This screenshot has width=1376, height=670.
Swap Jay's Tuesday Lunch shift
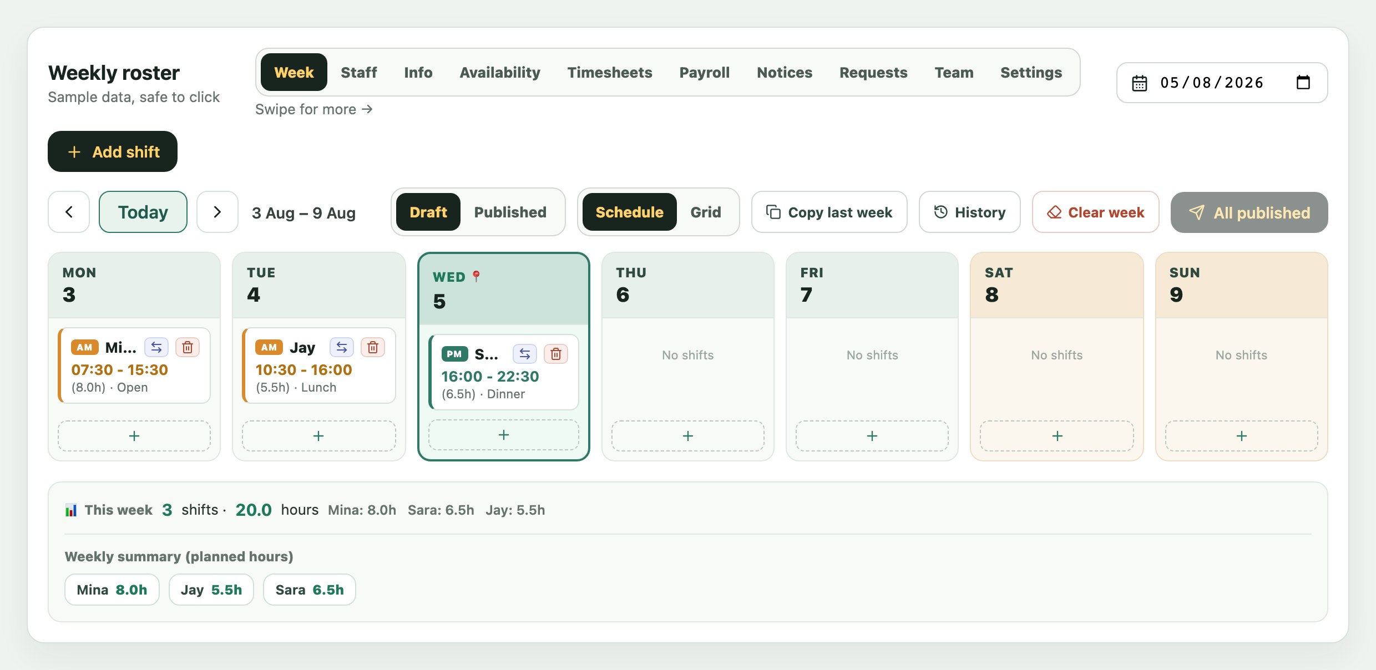click(x=342, y=347)
